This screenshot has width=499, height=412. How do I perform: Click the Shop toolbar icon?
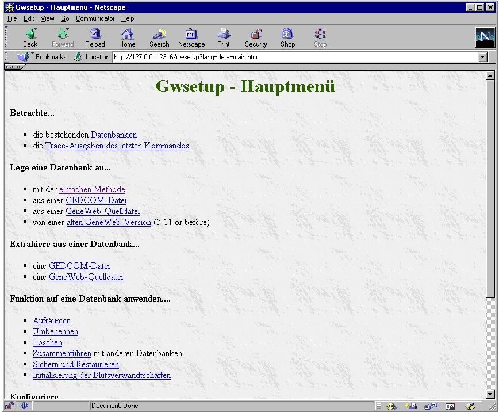287,34
